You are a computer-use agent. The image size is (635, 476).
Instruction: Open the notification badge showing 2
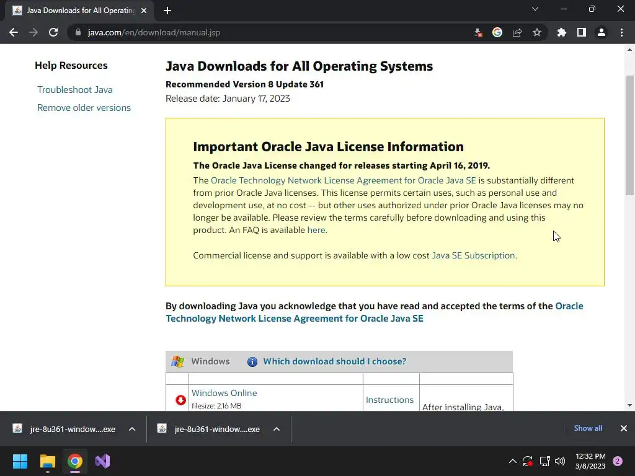(x=618, y=461)
